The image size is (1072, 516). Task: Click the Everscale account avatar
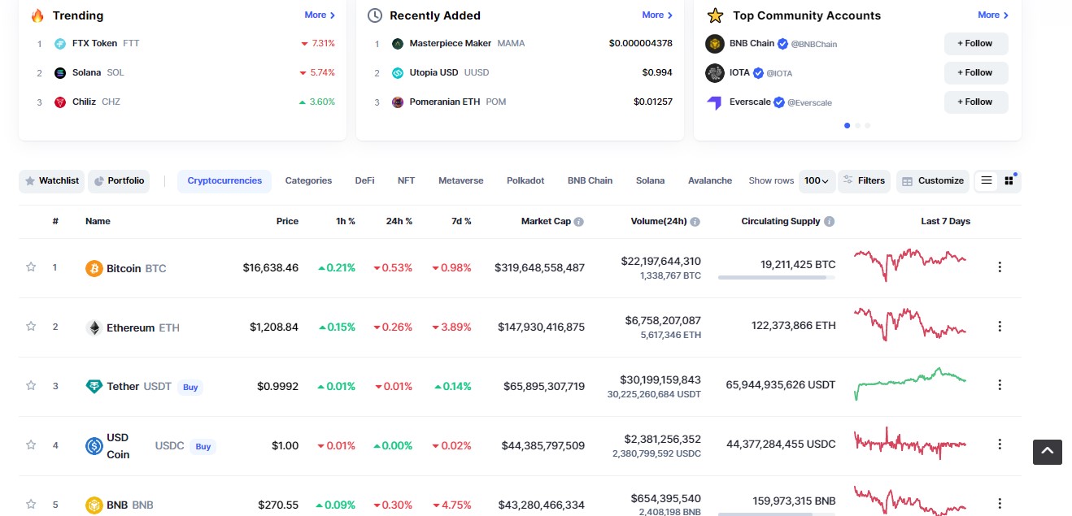pyautogui.click(x=715, y=102)
